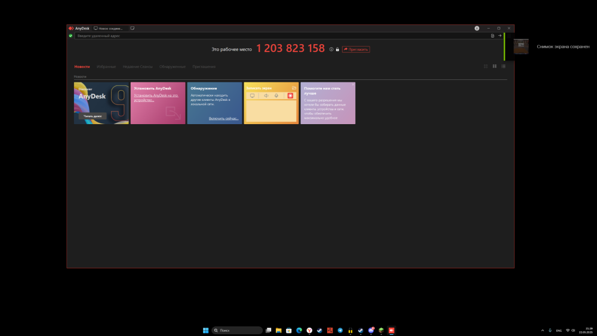Open Yandex Browser from taskbar

pos(309,330)
